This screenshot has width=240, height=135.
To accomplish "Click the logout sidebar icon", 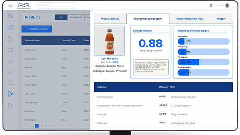I will pyautogui.click(x=10, y=105).
